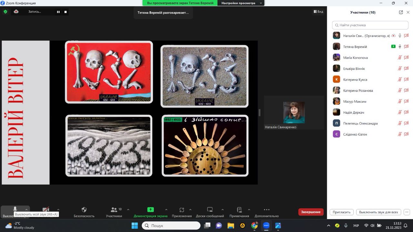Toggle microphone icon for Тетяна Веремій
This screenshot has height=232, width=413.
(x=400, y=47)
